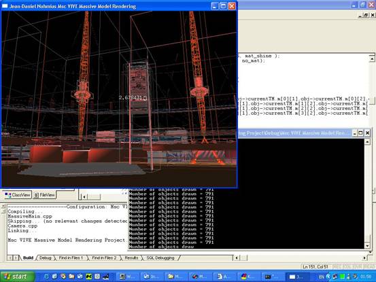
Task: Click the taskbar clock showing 01:56
Action: click(x=366, y=277)
